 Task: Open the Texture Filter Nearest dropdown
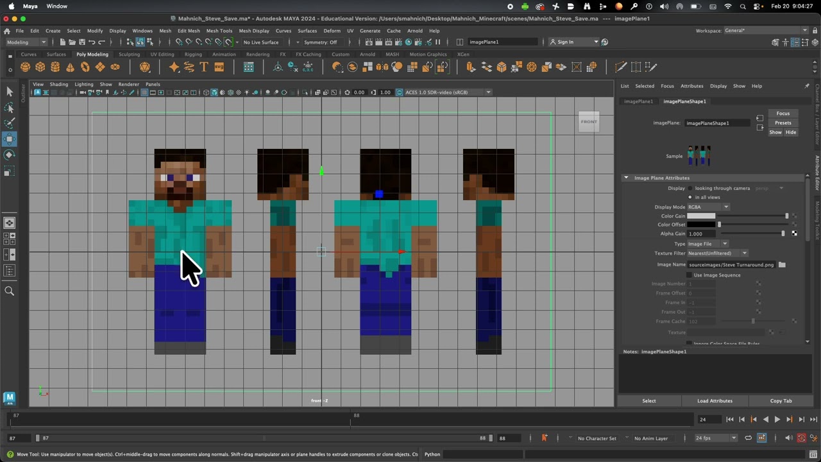tap(717, 253)
